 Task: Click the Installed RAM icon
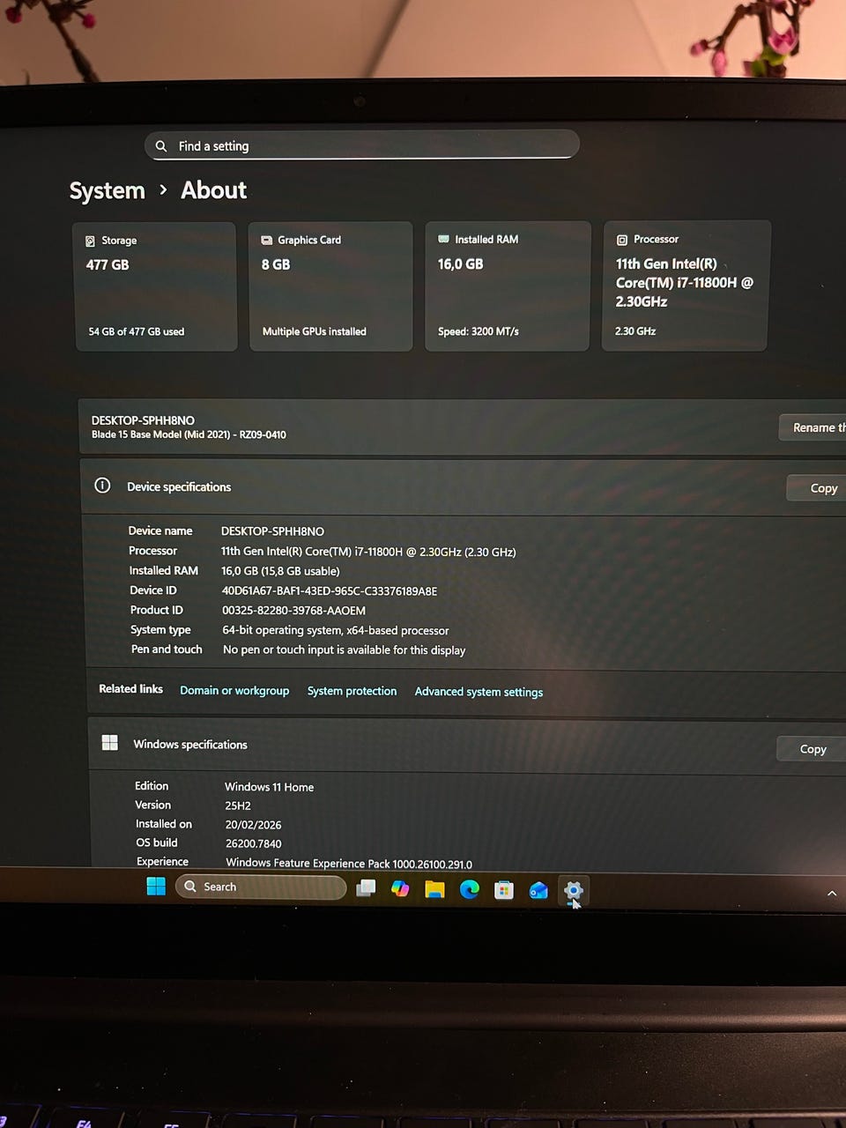(x=444, y=239)
